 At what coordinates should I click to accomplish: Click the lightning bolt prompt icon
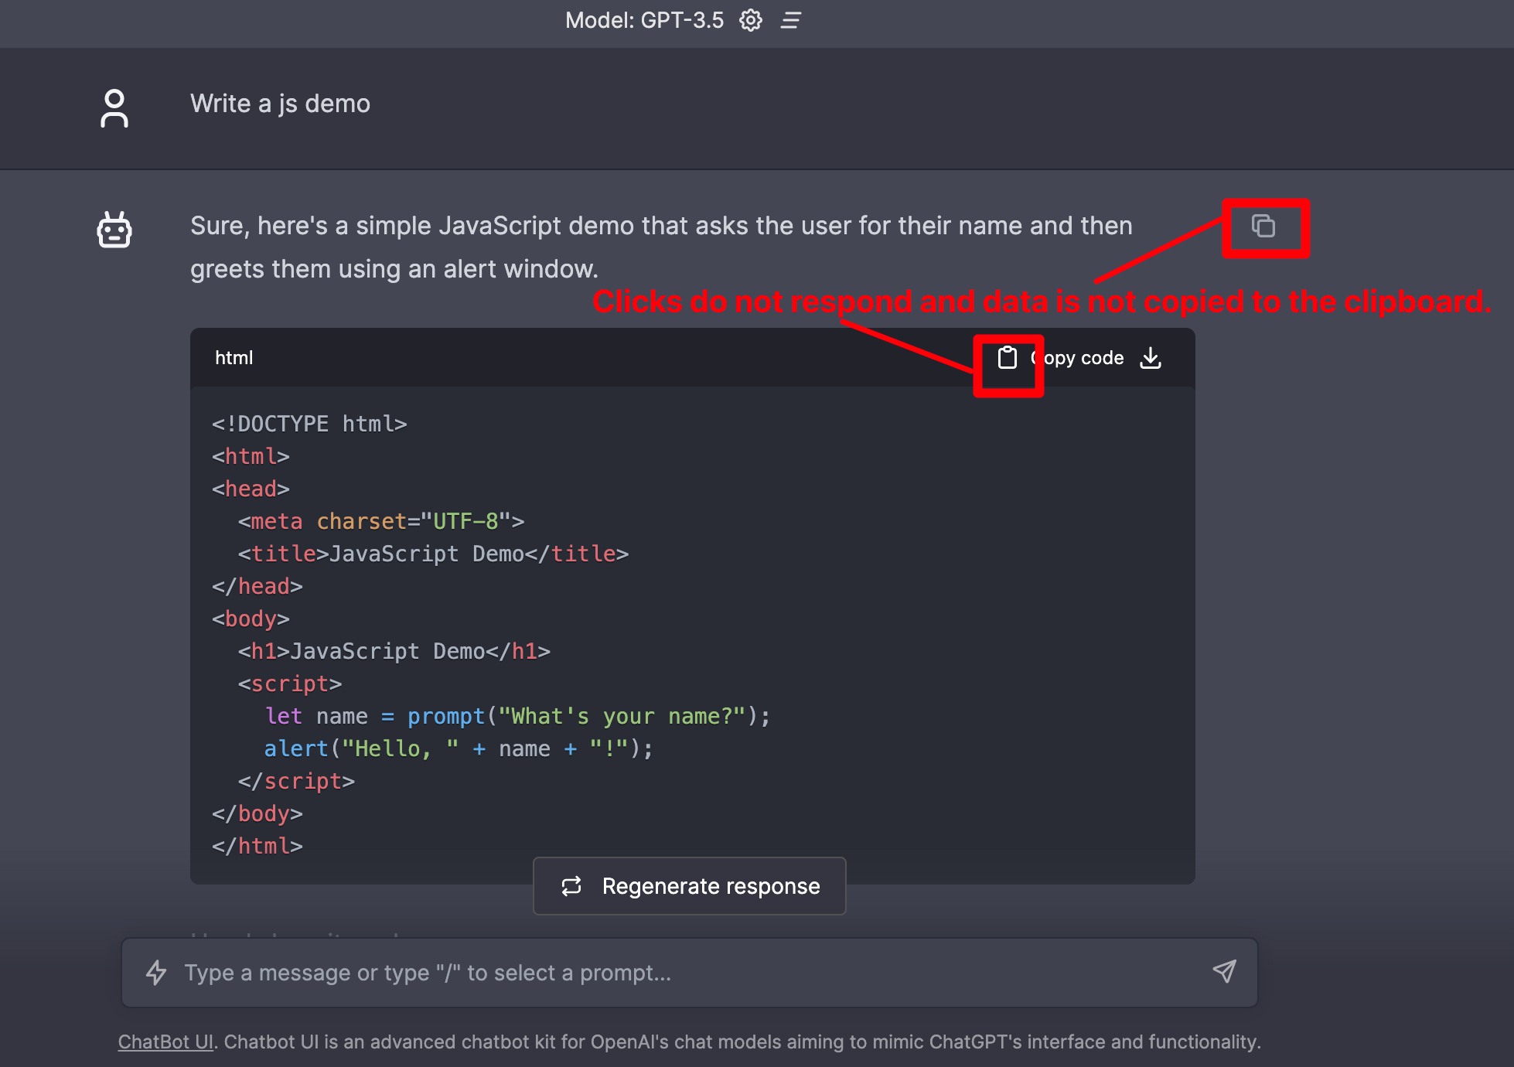click(x=157, y=973)
